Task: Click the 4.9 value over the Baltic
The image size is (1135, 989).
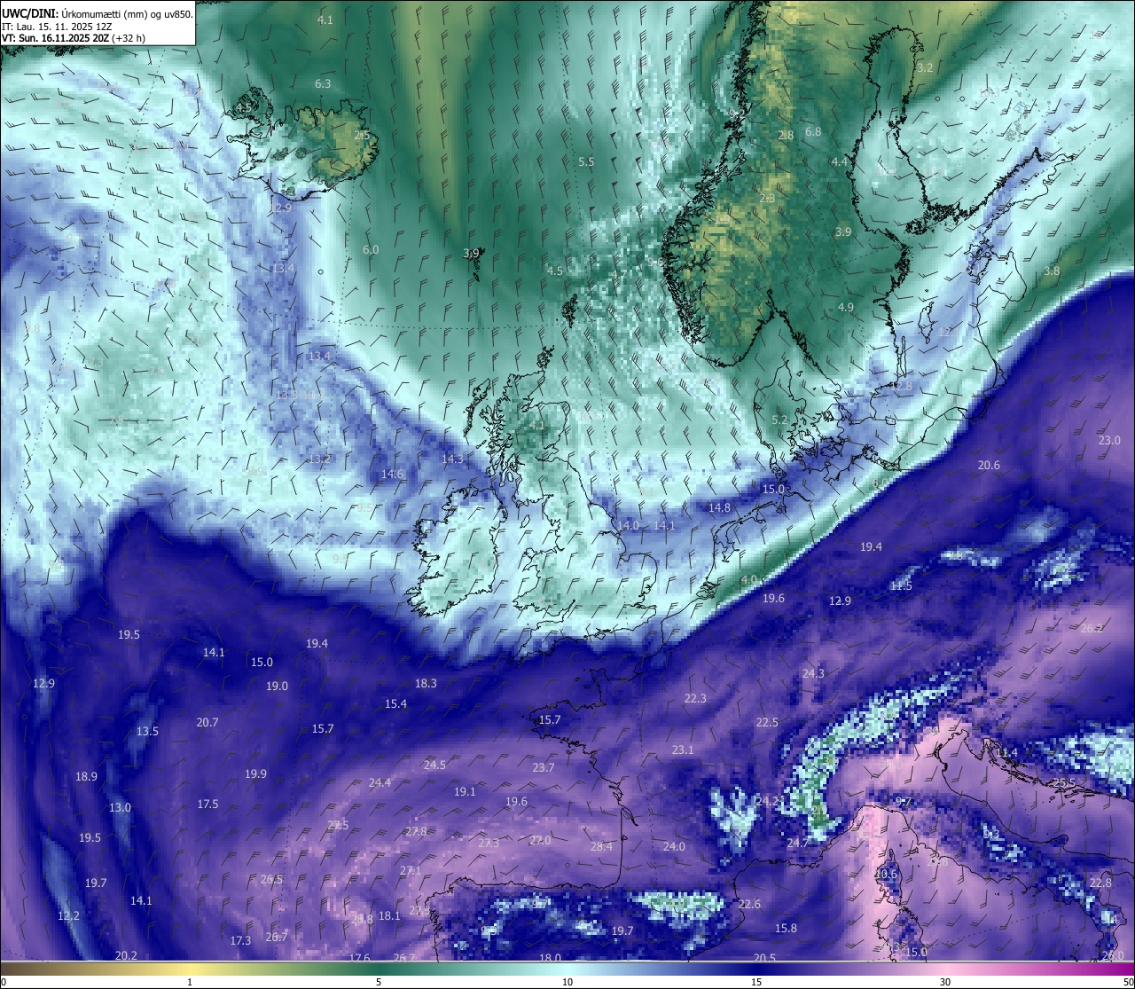Action: point(846,307)
